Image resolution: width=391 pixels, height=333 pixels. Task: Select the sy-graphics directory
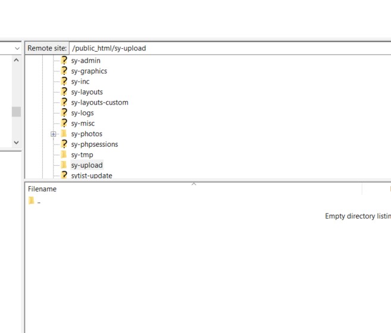click(89, 71)
